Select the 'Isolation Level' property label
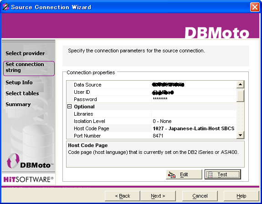262x204 pixels. [89, 121]
